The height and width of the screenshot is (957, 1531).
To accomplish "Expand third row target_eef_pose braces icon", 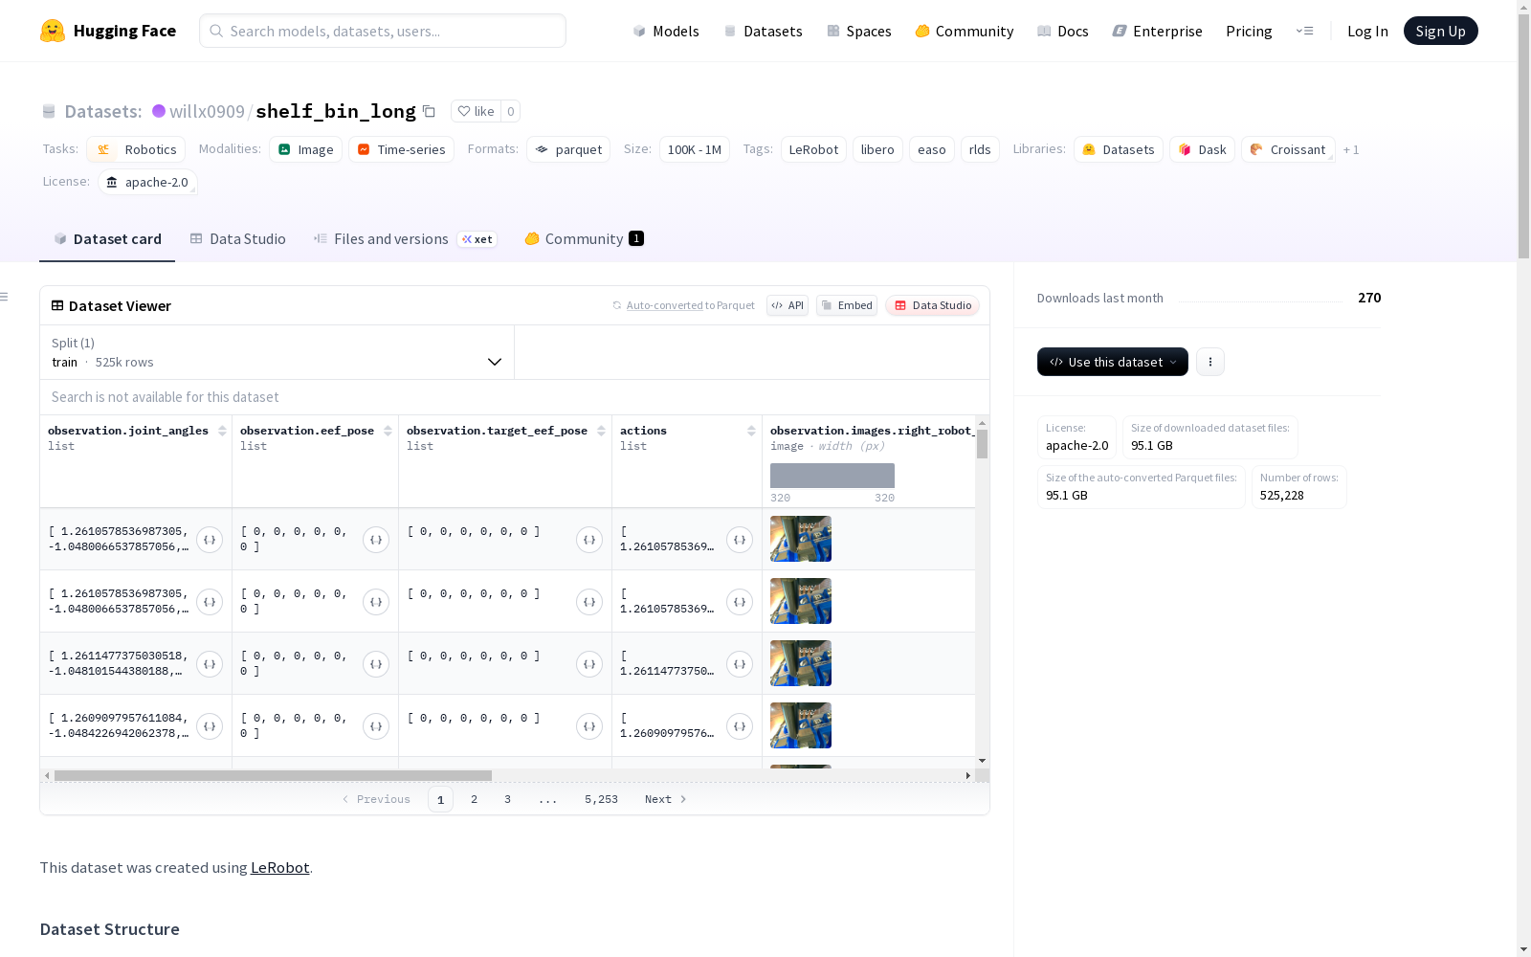I will tap(589, 664).
